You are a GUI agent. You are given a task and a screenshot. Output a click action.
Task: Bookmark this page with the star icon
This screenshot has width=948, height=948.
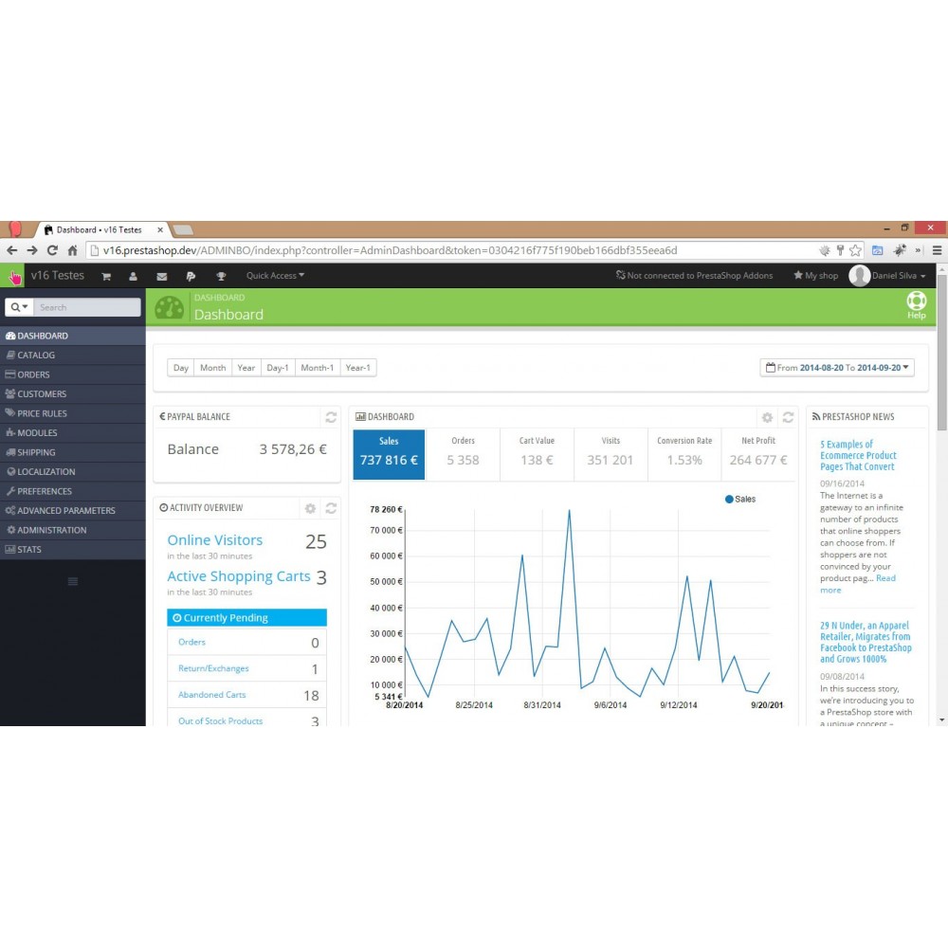(x=855, y=250)
